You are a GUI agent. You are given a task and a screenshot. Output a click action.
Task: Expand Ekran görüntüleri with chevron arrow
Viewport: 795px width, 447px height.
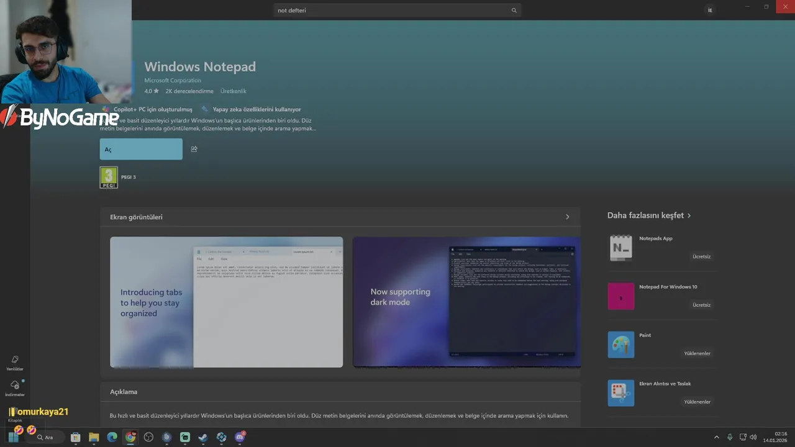(x=567, y=217)
